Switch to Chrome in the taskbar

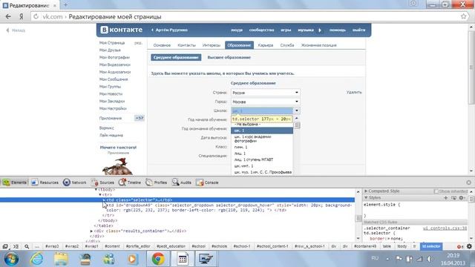pyautogui.click(x=158, y=259)
